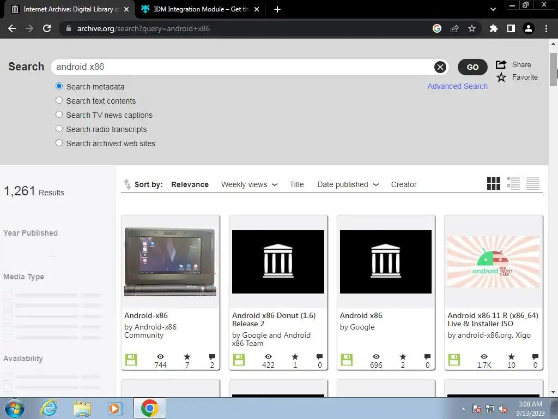The height and width of the screenshot is (419, 558).
Task: Open Android x86 Donut (1.6) Release 2 title
Action: 274,320
